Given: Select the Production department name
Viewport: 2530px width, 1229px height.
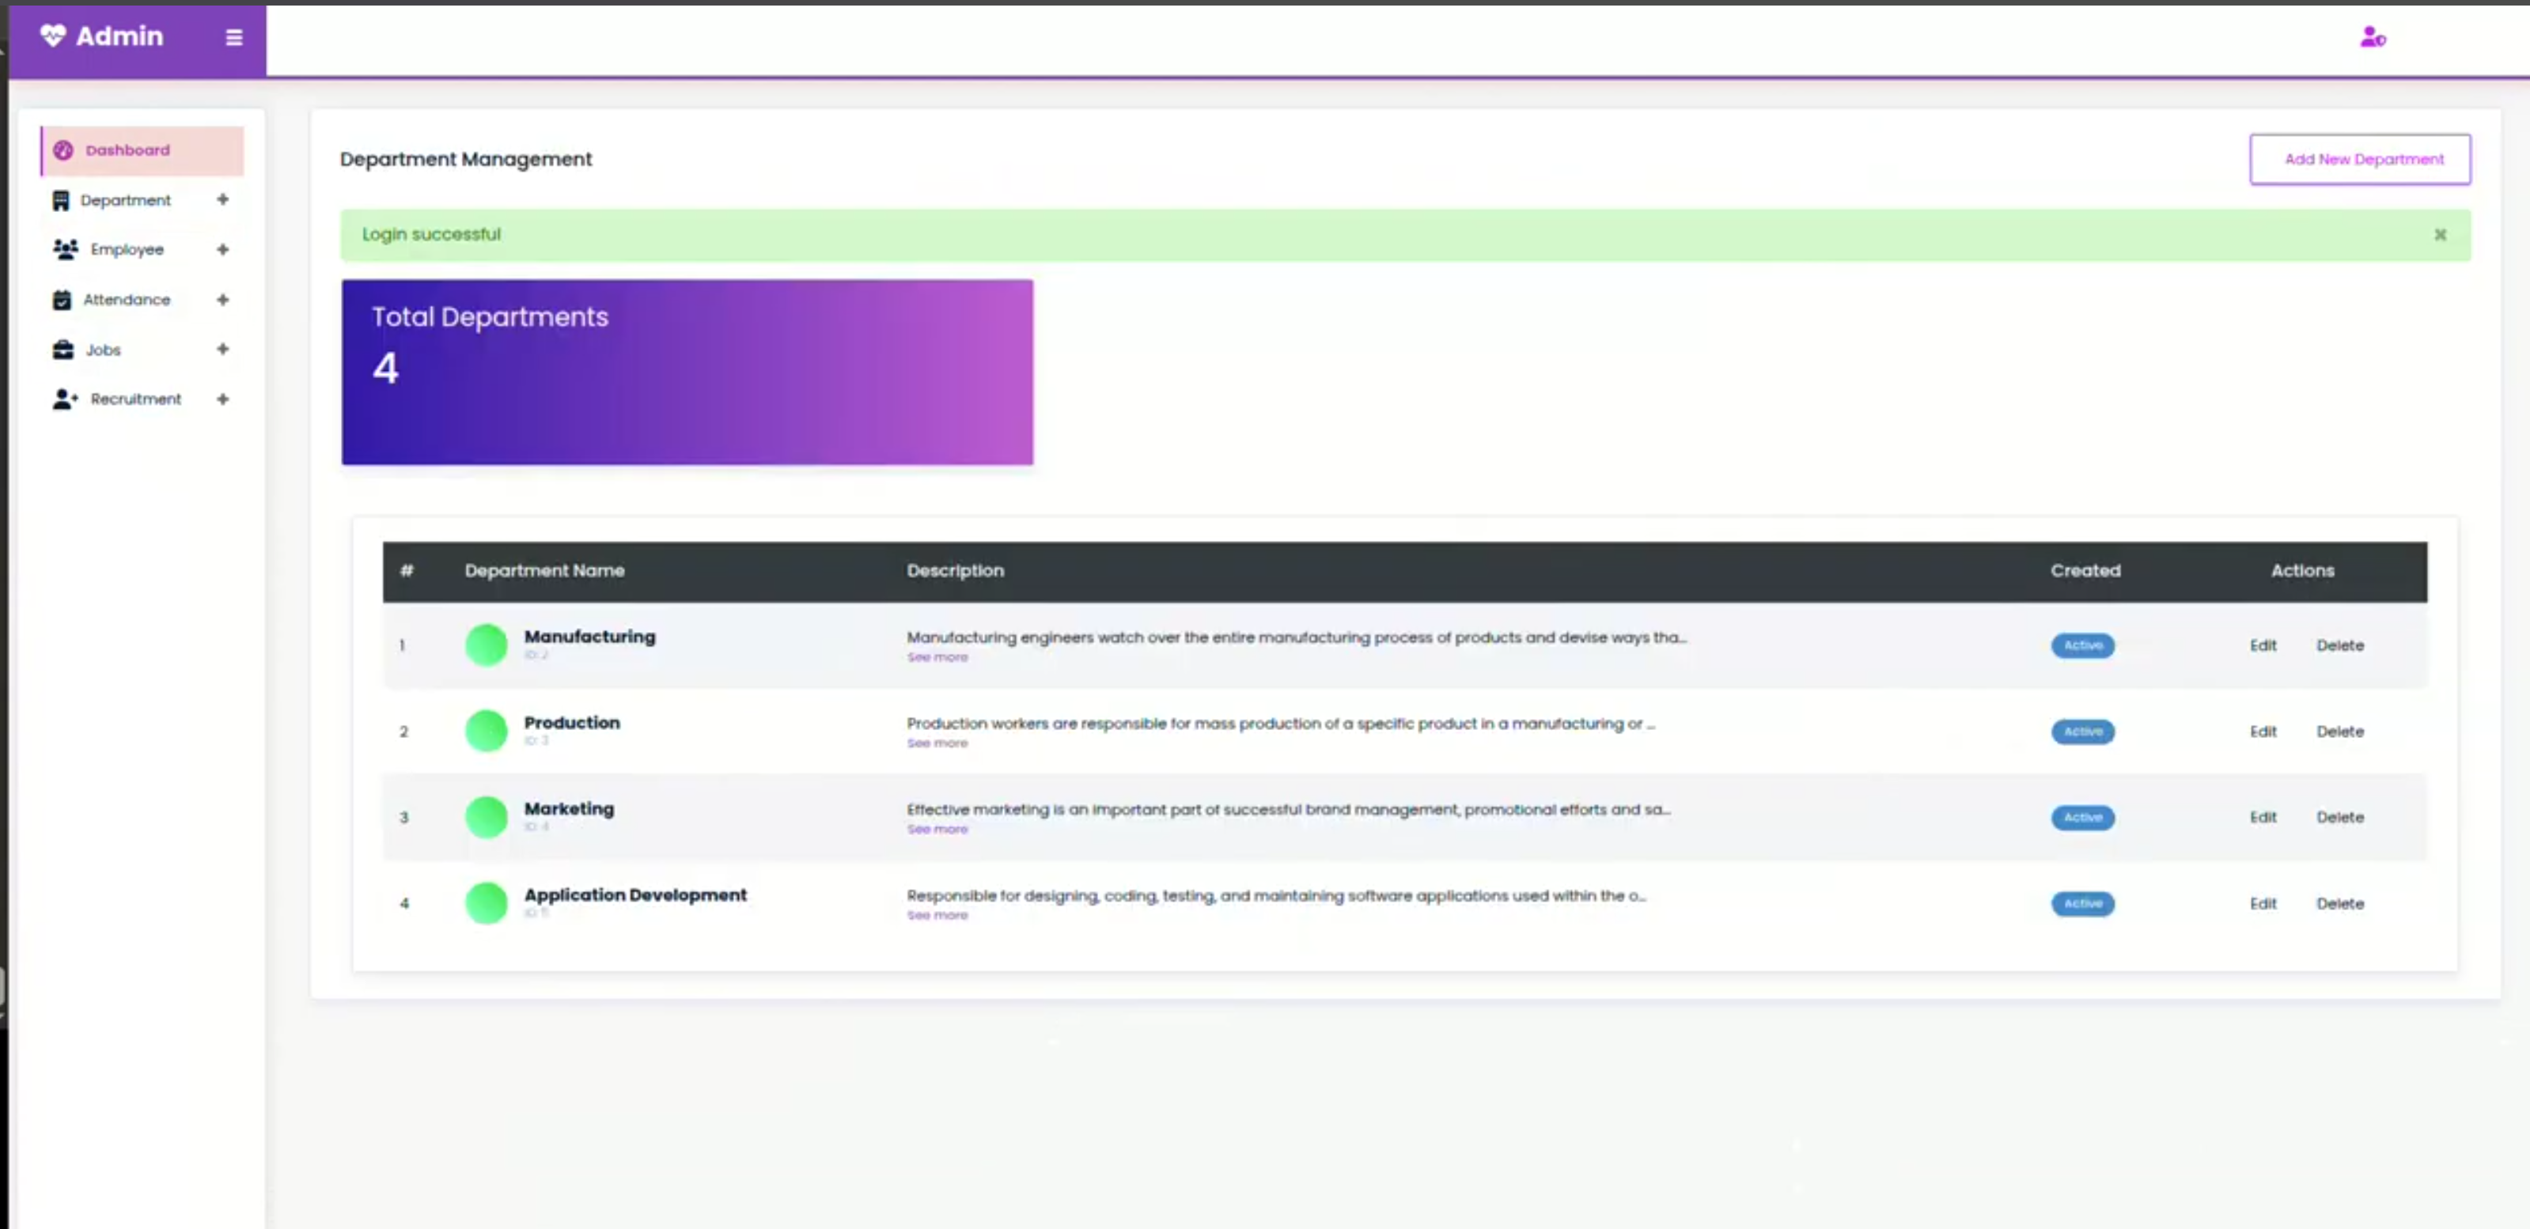Looking at the screenshot, I should 572,723.
